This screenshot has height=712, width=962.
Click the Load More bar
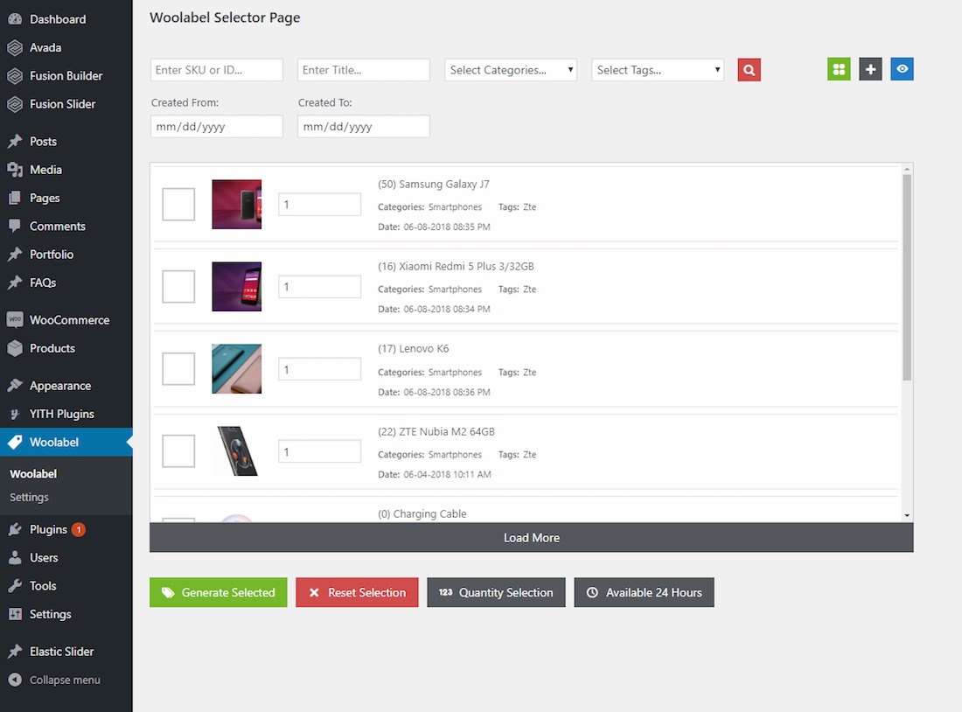tap(532, 538)
